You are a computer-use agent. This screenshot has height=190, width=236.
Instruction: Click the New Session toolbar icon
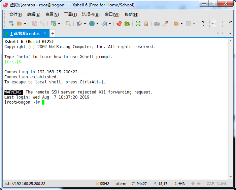(11, 24)
